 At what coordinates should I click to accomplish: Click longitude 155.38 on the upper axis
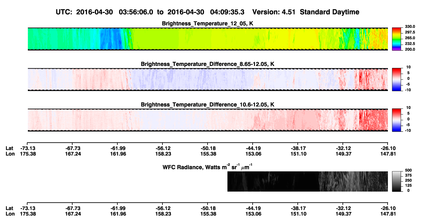click(208, 154)
